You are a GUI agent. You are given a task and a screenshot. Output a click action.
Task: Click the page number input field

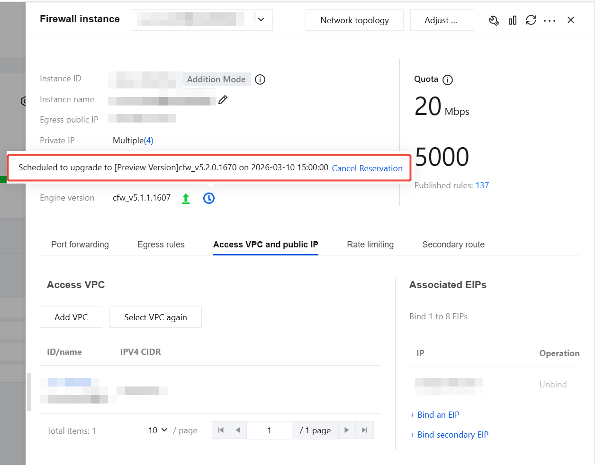[x=269, y=430]
